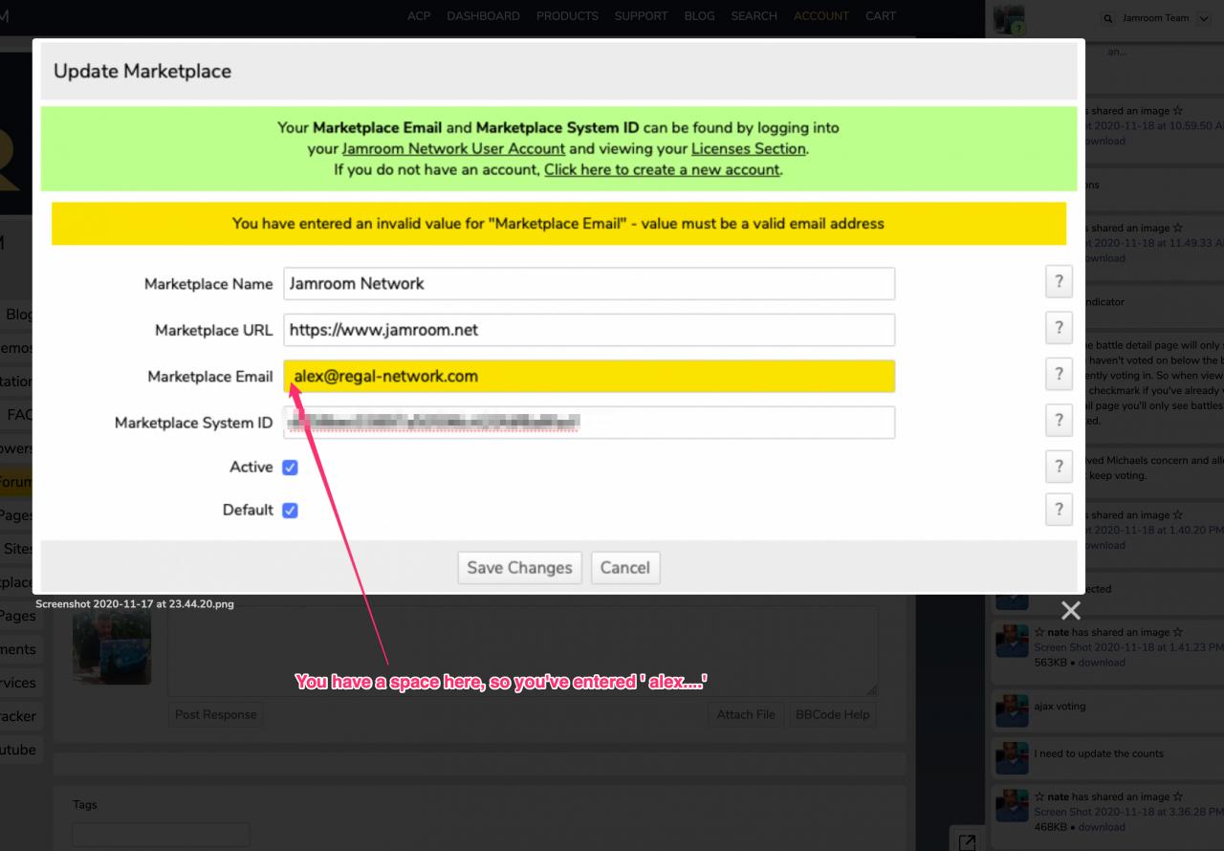The width and height of the screenshot is (1224, 851).
Task: Click into the Marketplace Name field
Action: 589,283
